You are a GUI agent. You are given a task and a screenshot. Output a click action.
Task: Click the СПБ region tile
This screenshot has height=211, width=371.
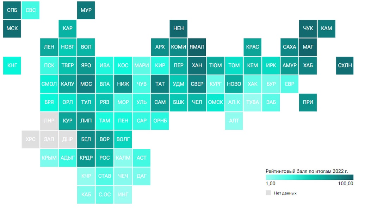(12, 10)
